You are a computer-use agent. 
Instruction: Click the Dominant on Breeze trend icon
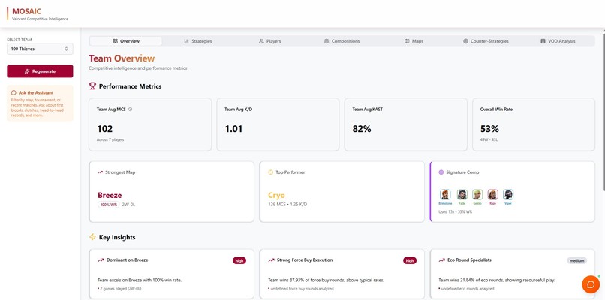pos(101,260)
